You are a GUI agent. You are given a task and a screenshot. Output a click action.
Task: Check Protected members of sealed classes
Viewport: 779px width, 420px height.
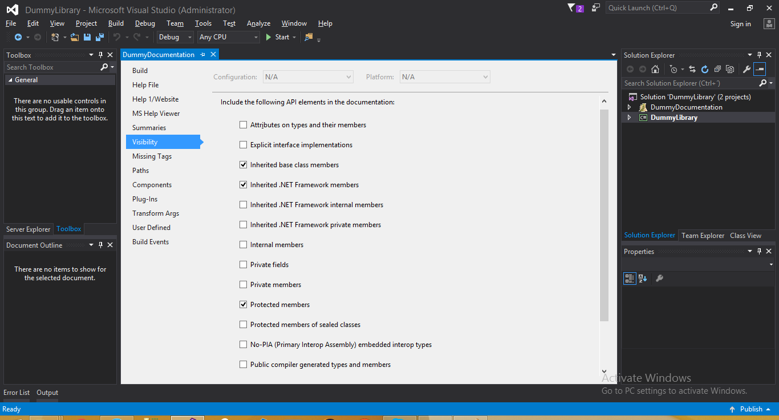point(244,325)
